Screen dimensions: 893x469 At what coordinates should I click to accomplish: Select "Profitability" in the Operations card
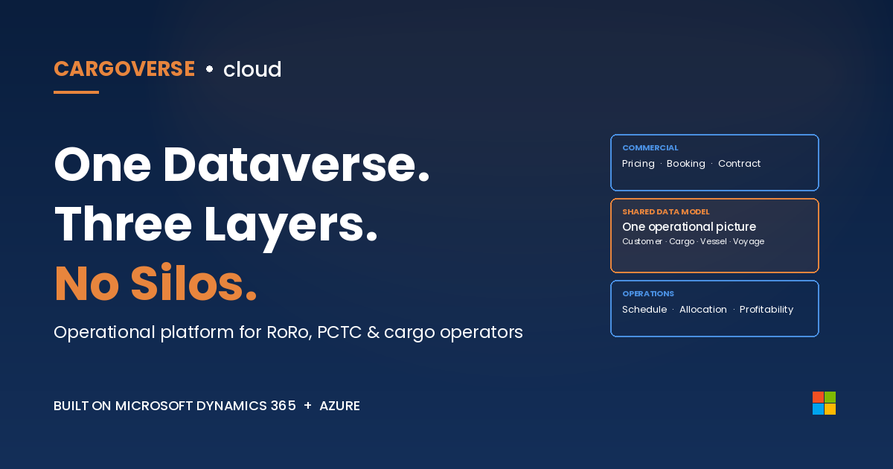pos(766,310)
